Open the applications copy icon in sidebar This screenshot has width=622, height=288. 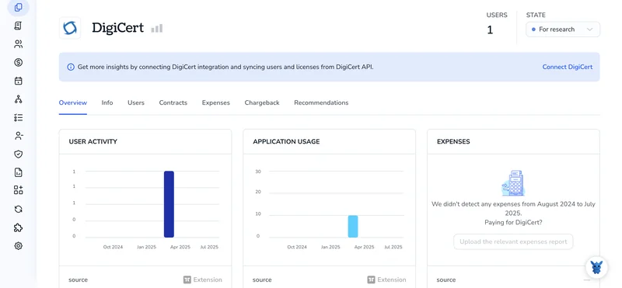[x=18, y=8]
